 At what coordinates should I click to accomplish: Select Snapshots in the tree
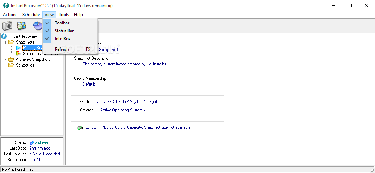coord(25,42)
